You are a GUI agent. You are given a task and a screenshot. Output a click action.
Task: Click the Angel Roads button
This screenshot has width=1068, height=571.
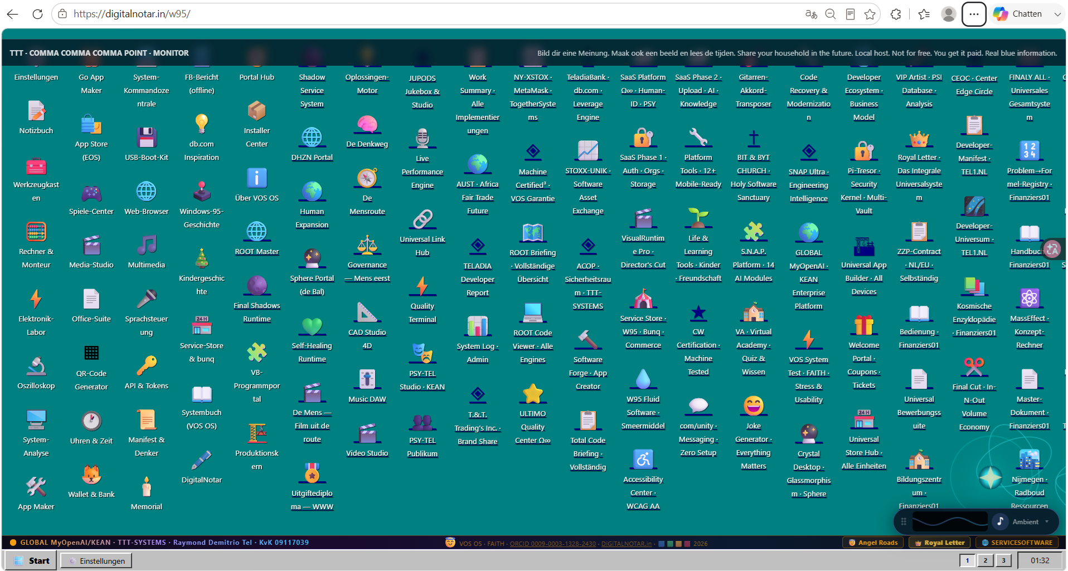coord(873,543)
